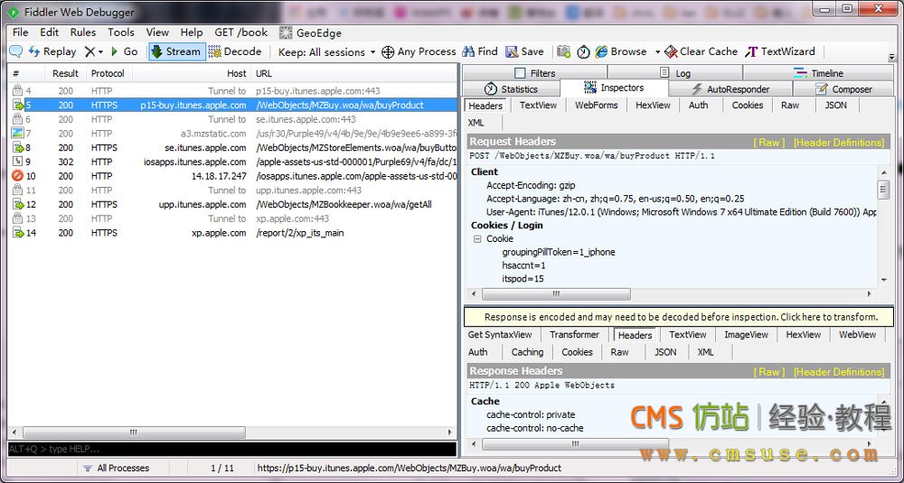Open the Edit menu

click(50, 33)
